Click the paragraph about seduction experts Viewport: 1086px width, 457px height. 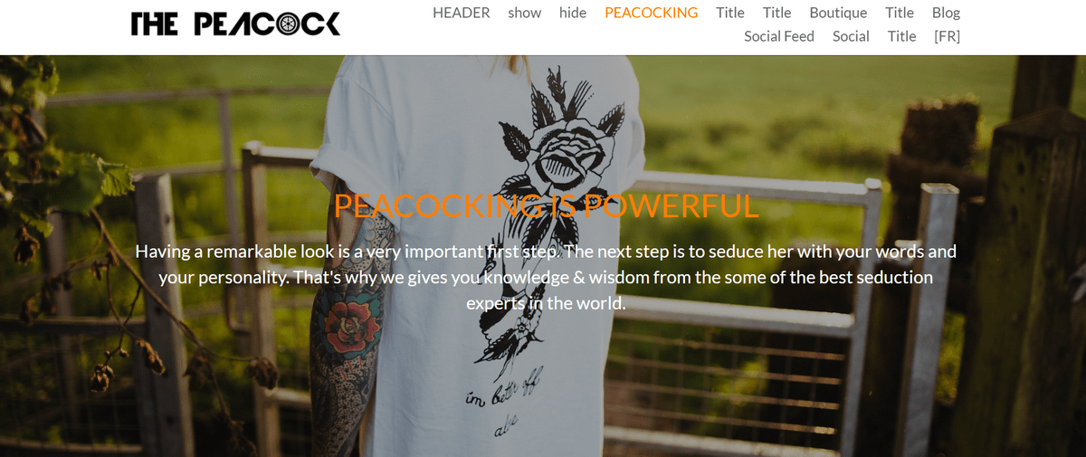[x=546, y=277]
